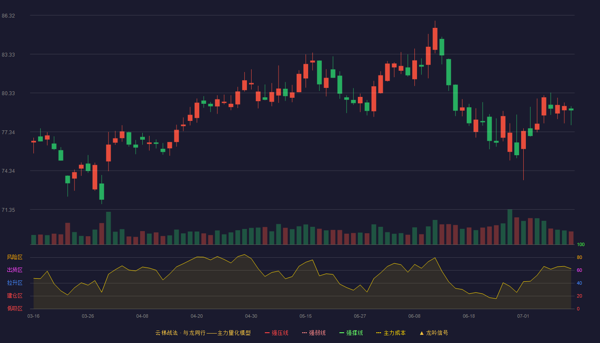
Task: Toggle the 强弱线 legend series
Action: click(314, 333)
